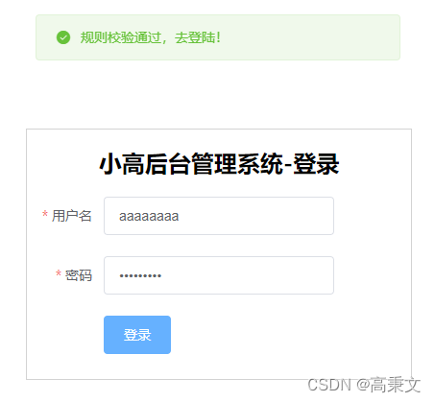Click the masked dots in the password box

pos(140,275)
